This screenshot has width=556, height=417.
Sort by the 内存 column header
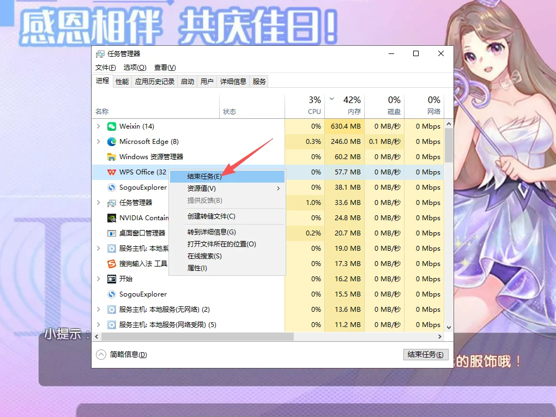(345, 106)
